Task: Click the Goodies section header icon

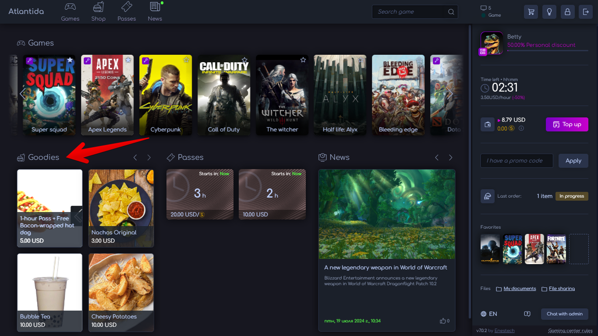Action: [21, 157]
